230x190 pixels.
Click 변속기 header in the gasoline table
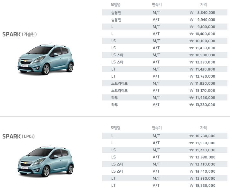[157, 5]
